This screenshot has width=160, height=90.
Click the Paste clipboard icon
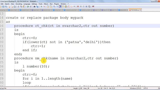24,6
